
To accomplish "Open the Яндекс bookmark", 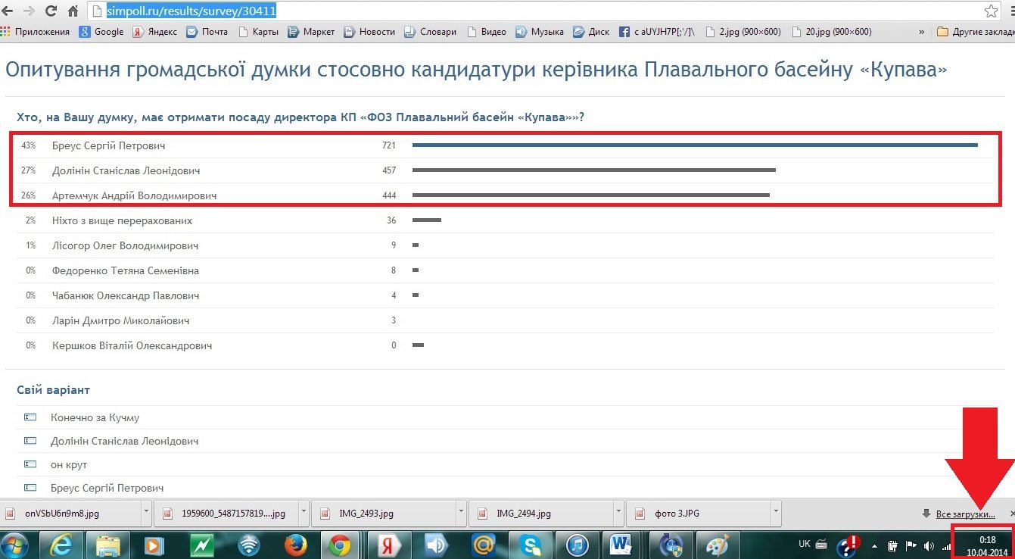I will [x=155, y=32].
